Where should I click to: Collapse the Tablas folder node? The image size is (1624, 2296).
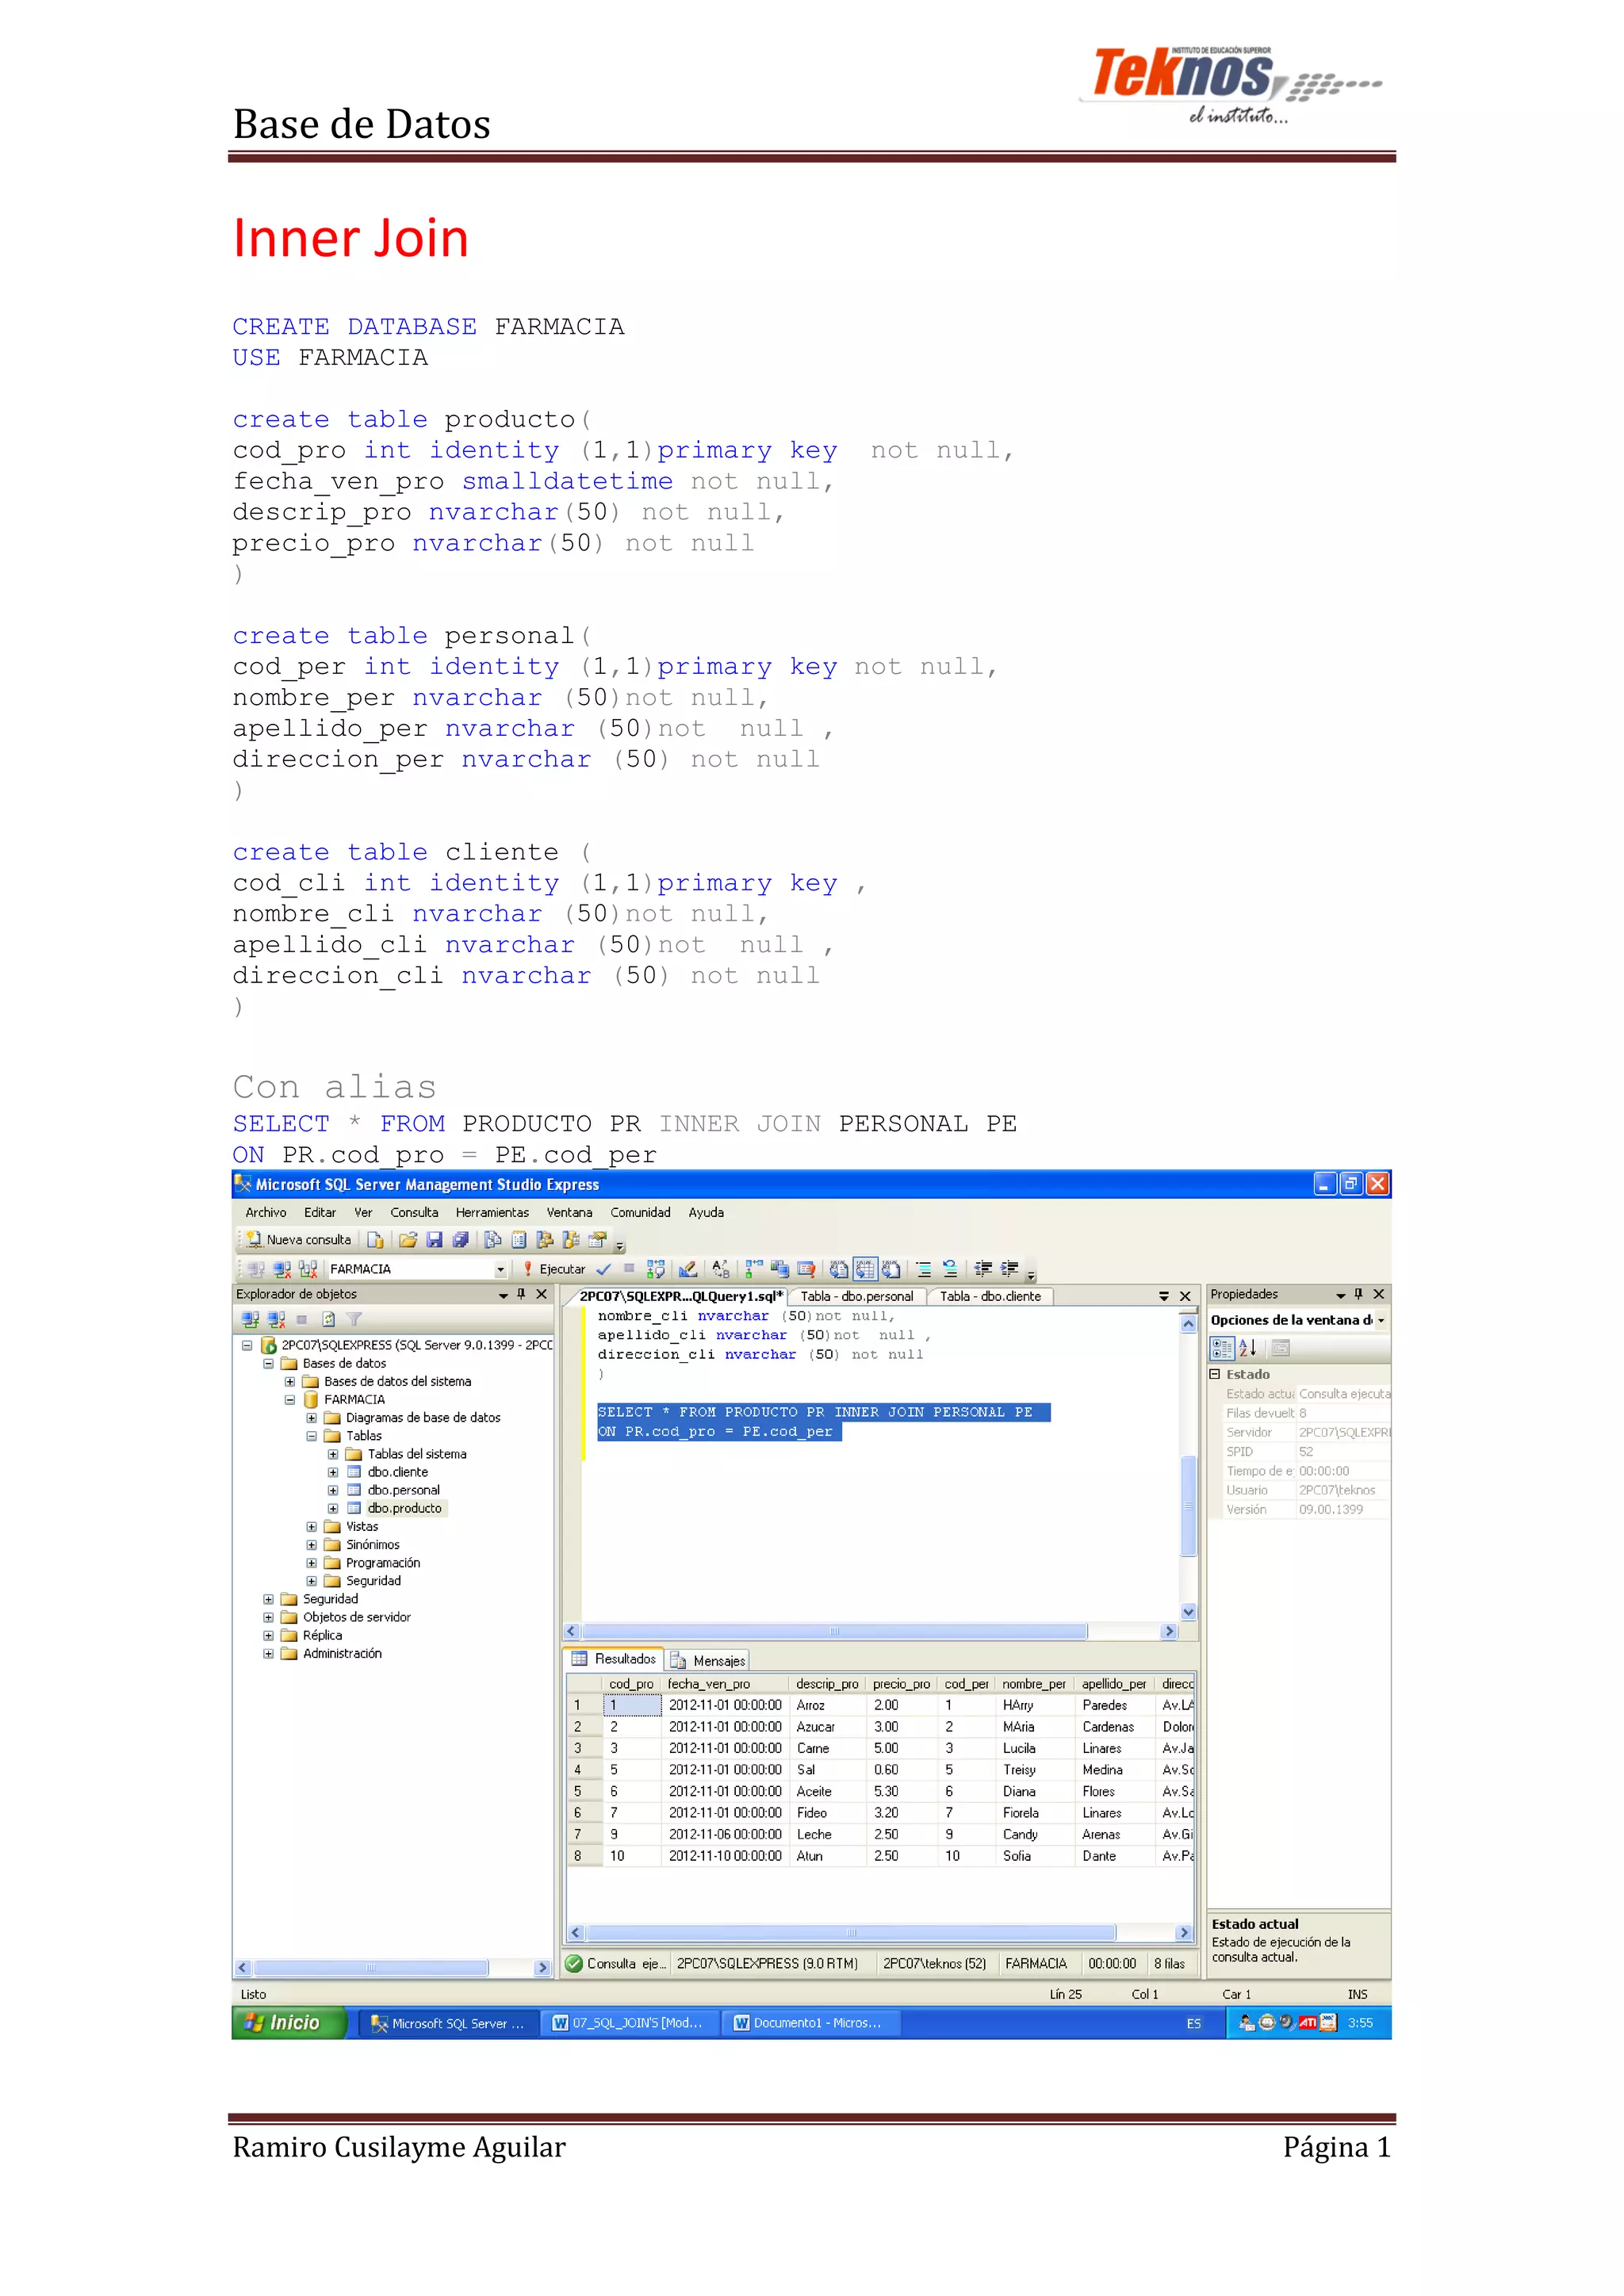311,1436
